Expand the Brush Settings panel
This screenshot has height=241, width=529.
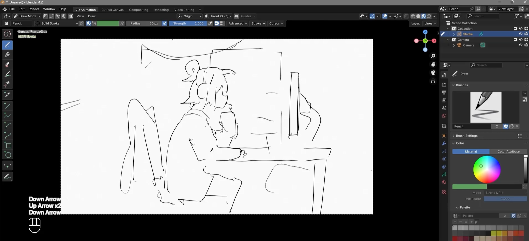[x=466, y=136]
